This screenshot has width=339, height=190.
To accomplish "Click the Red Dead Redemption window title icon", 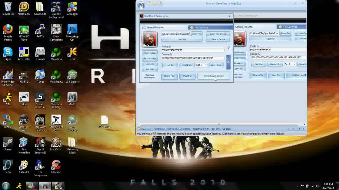I will tap(142, 16).
